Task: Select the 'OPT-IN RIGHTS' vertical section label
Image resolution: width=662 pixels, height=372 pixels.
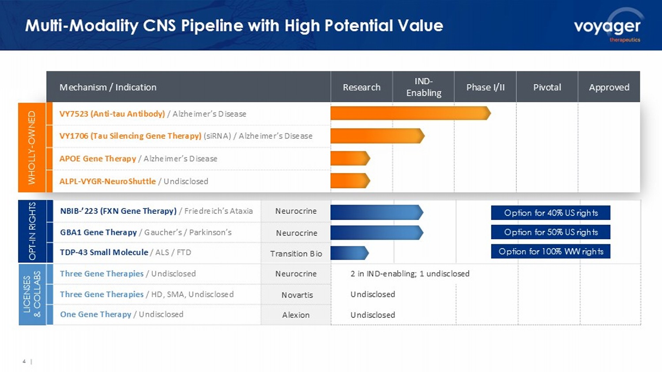Action: (x=32, y=231)
